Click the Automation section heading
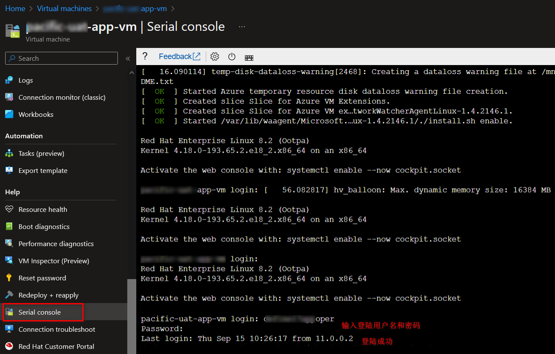 click(24, 136)
